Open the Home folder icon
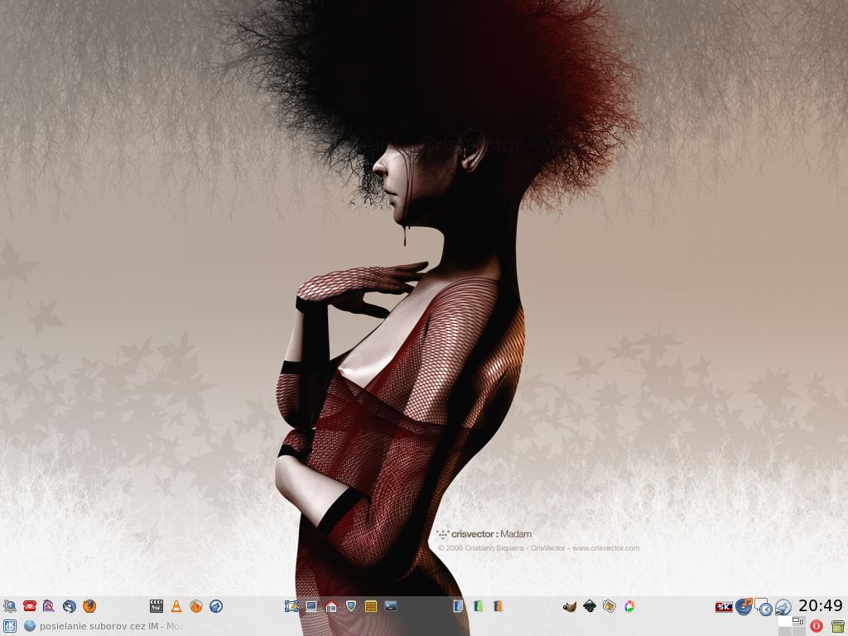Viewport: 848px width, 636px height. [331, 606]
